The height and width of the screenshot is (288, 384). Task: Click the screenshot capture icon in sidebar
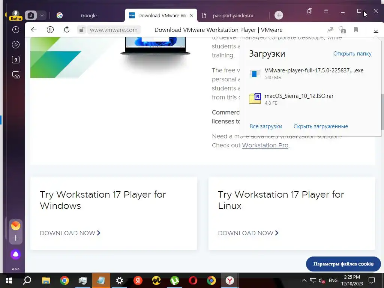coord(16,75)
